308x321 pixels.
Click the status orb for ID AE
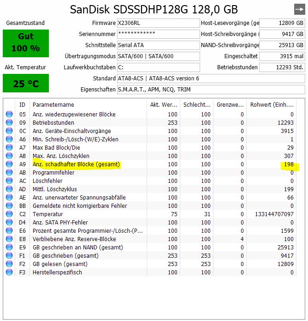9,197
